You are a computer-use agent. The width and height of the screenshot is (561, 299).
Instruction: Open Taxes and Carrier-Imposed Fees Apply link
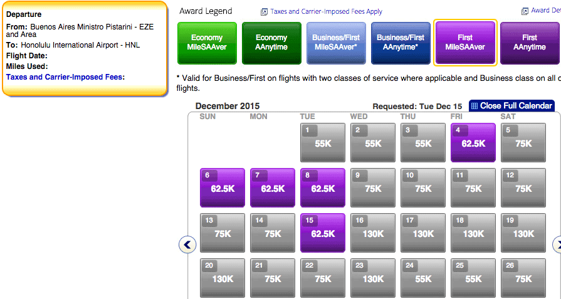327,11
